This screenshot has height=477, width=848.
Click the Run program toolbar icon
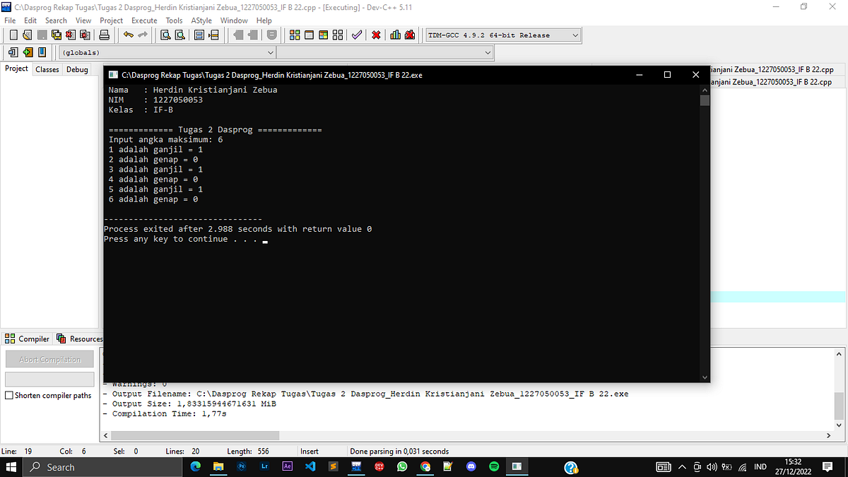(x=309, y=35)
